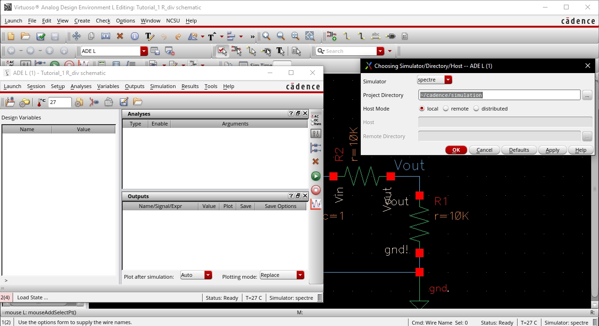Click the Name/Signal/Expr column header
The image size is (599, 326).
tap(161, 206)
